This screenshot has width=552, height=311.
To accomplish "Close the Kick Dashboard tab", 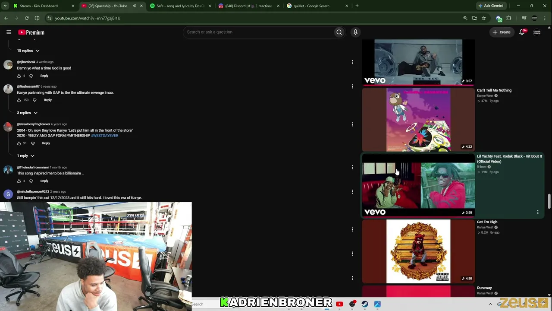I will tap(73, 6).
